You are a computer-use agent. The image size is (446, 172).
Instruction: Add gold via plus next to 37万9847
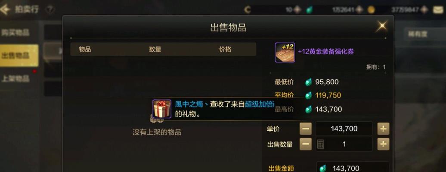pos(424,10)
